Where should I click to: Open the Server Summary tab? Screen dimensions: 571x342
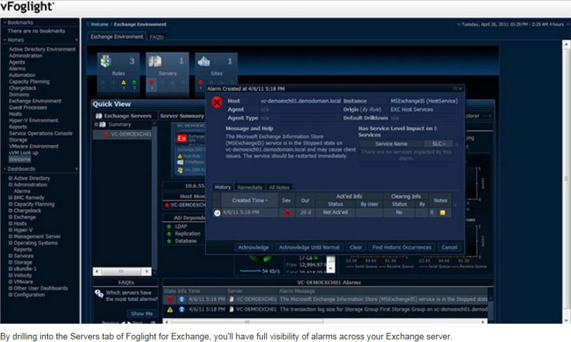click(x=182, y=116)
